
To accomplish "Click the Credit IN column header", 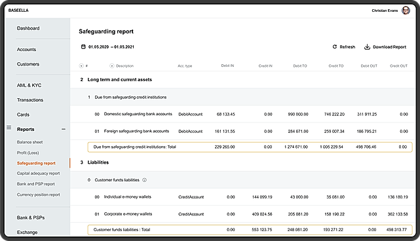I will point(265,65).
